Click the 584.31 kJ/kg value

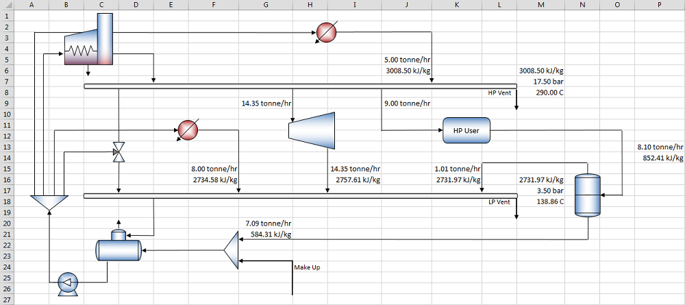(x=271, y=234)
